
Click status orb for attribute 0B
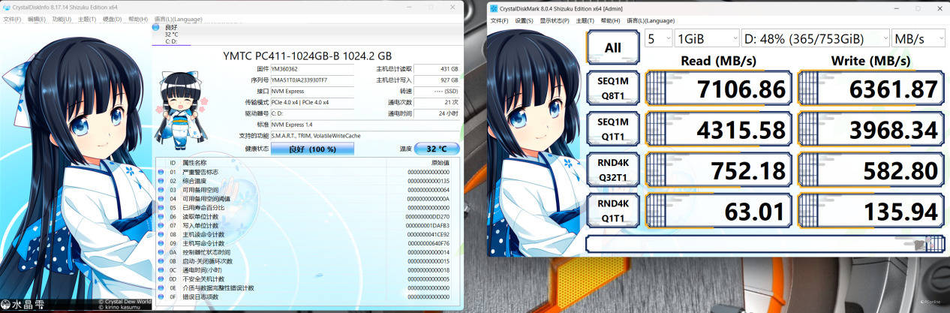coord(160,261)
